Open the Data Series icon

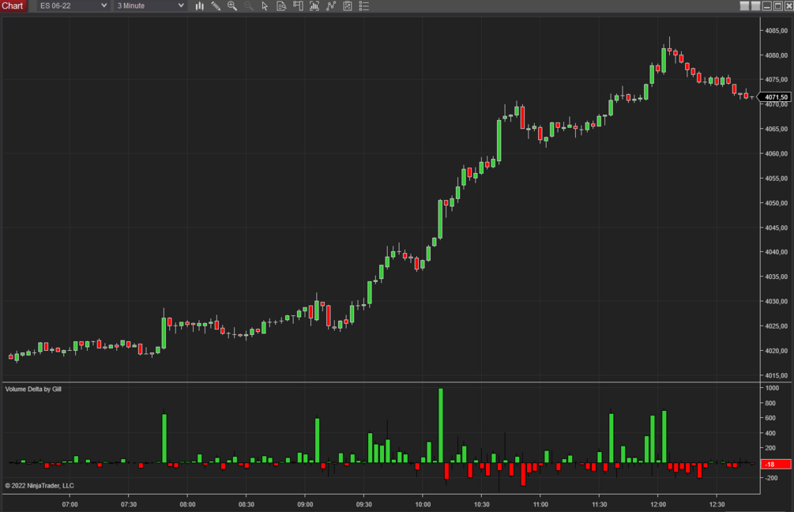[x=314, y=6]
